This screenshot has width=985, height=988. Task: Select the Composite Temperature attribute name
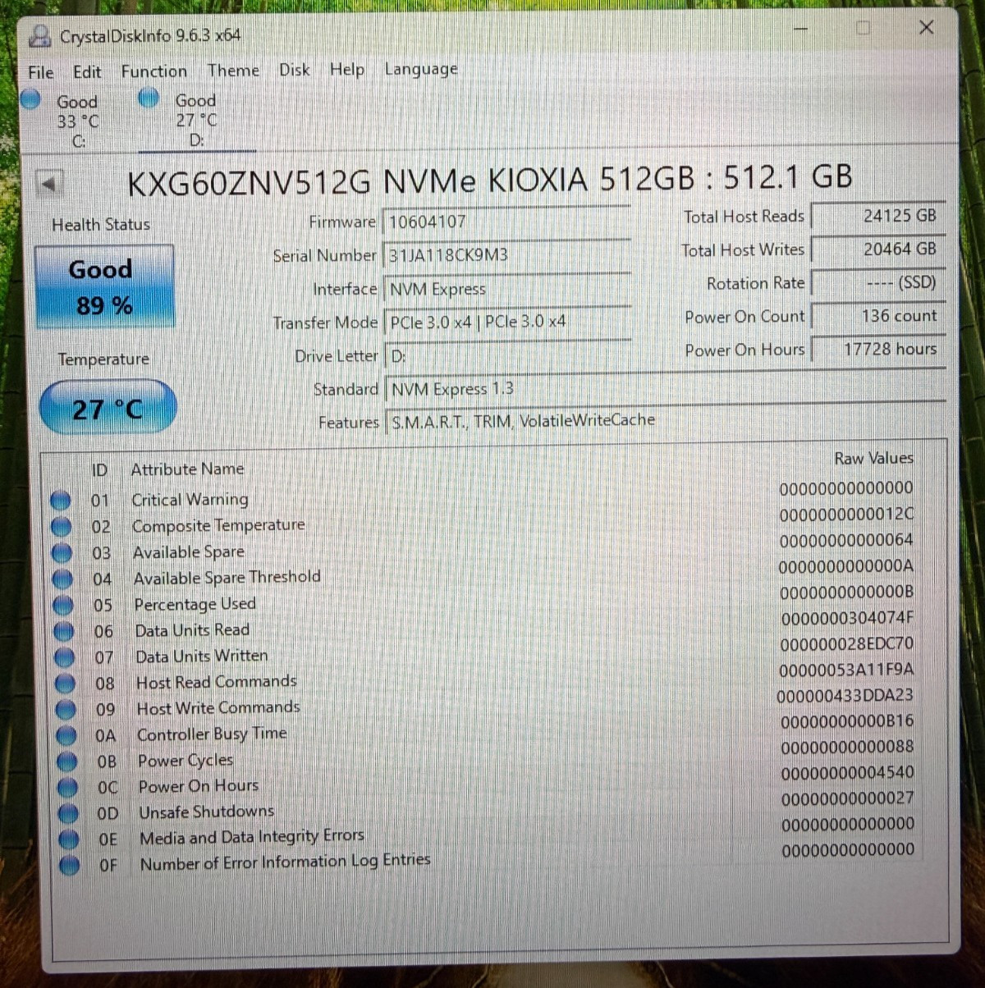pos(218,525)
